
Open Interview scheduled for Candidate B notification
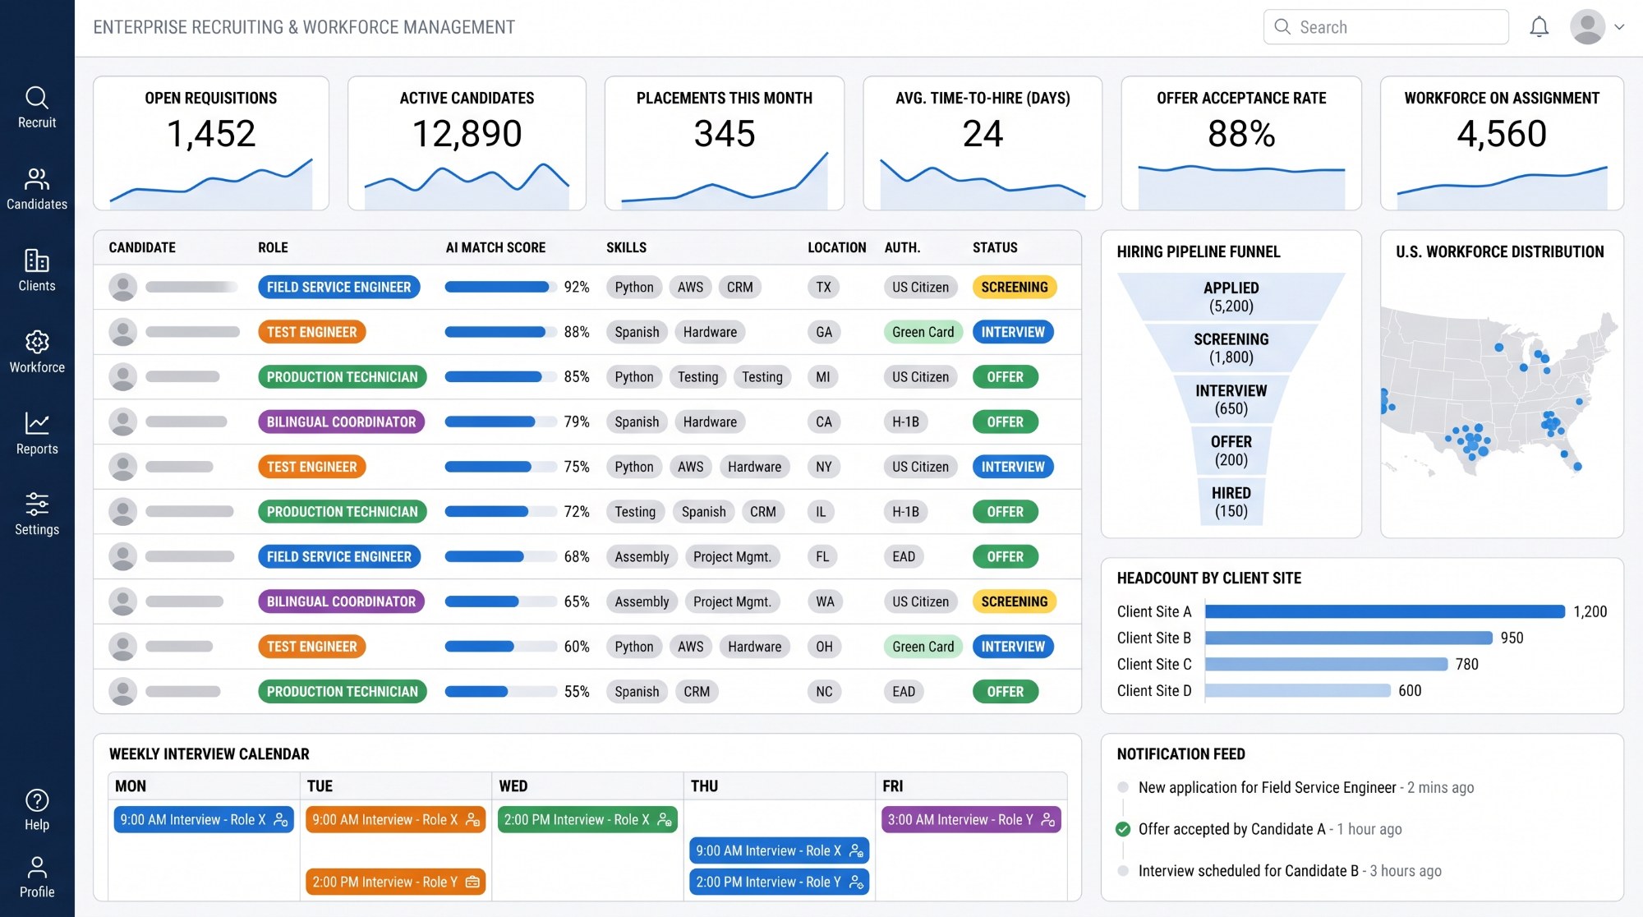pyautogui.click(x=1290, y=871)
